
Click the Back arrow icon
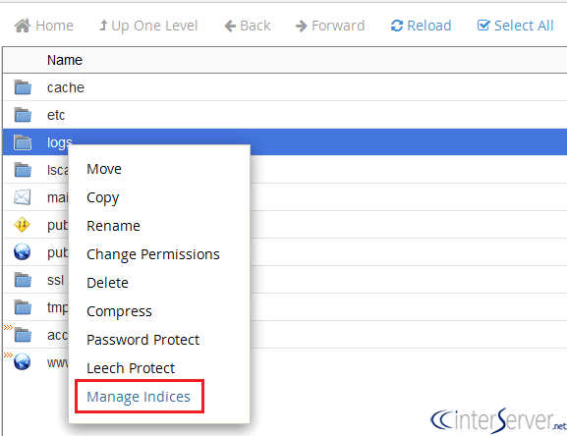click(230, 26)
